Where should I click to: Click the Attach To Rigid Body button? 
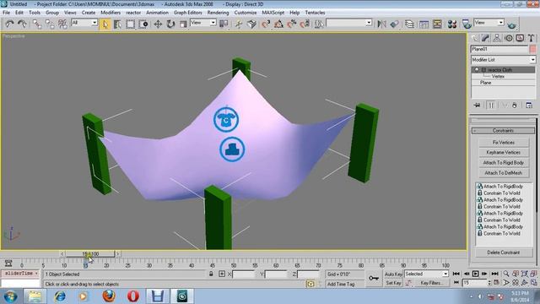(504, 163)
